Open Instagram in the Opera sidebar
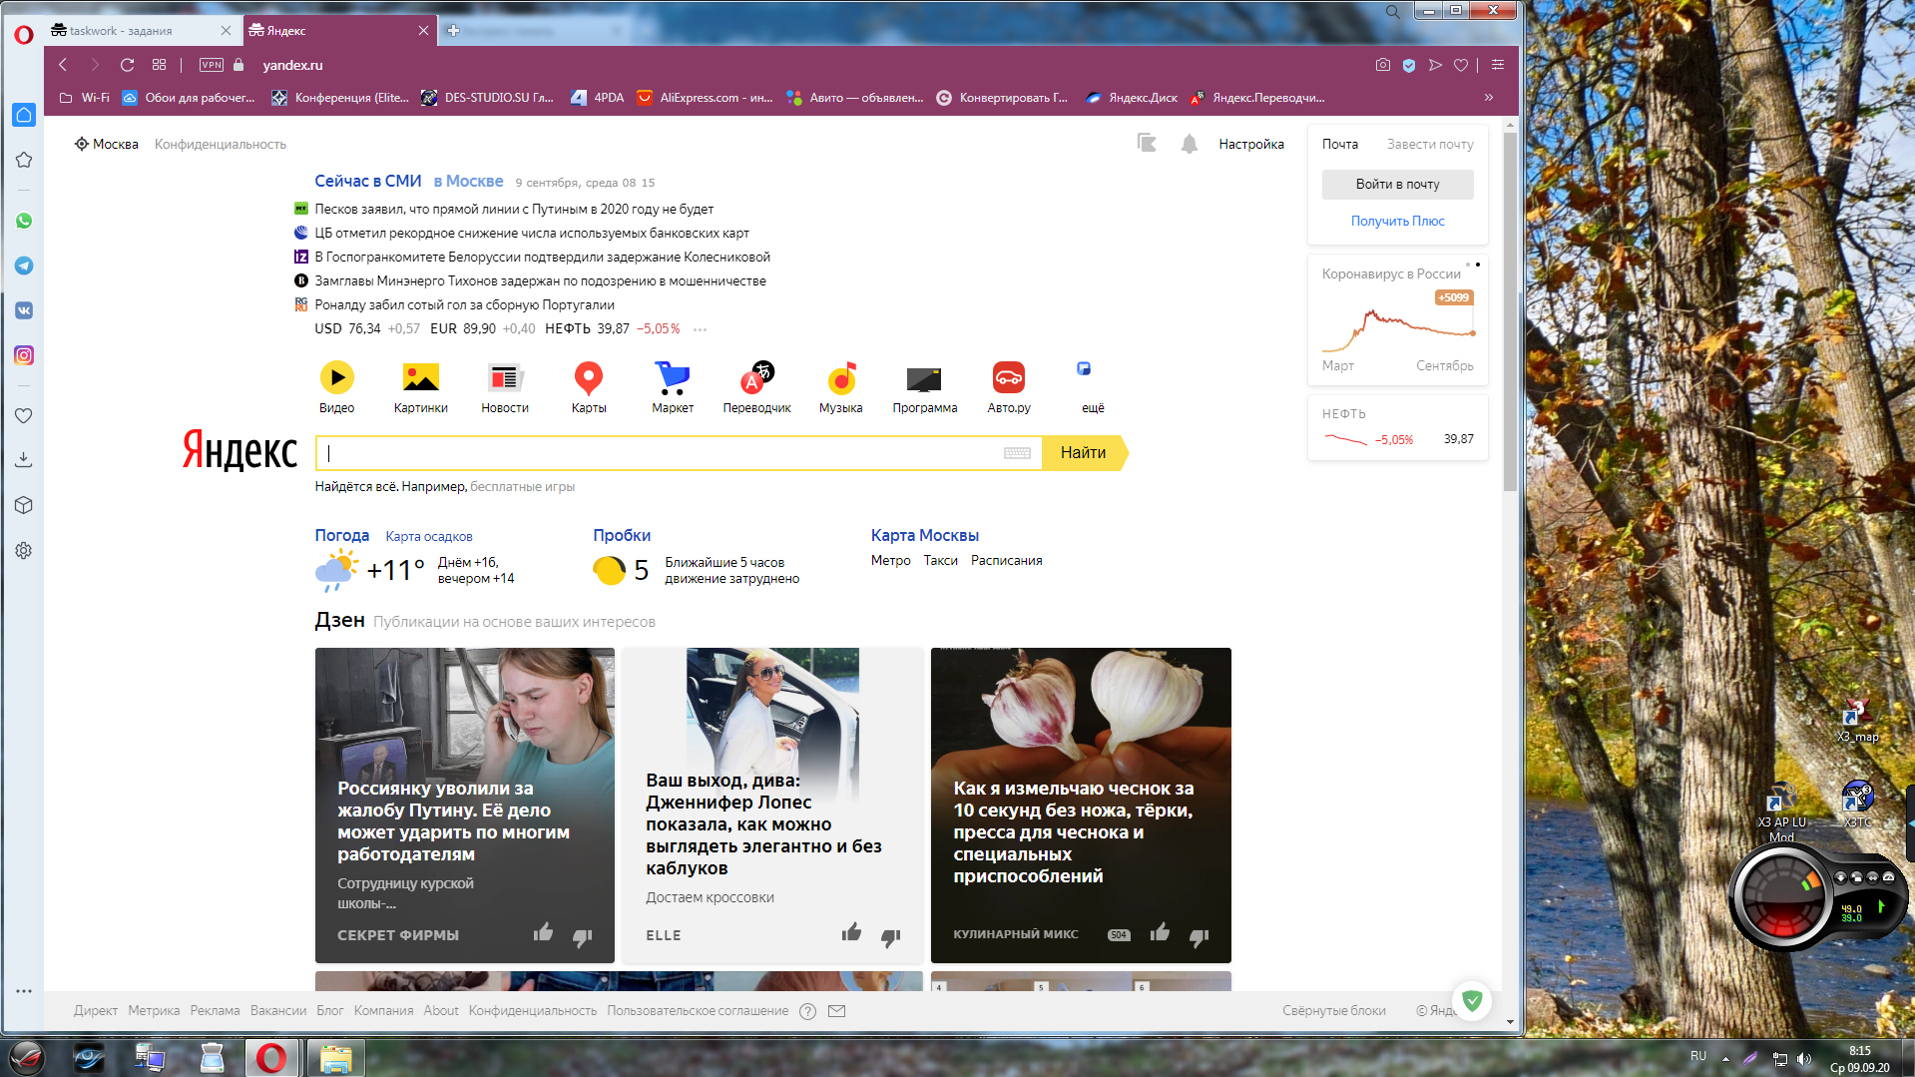Image resolution: width=1915 pixels, height=1077 pixels. [x=24, y=355]
